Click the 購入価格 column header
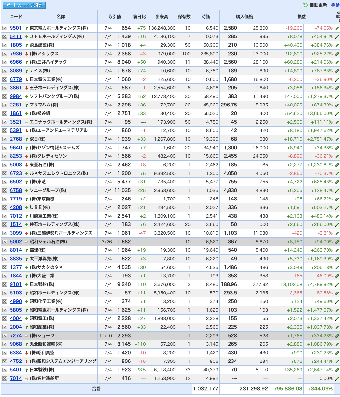The height and width of the screenshot is (397, 340). 244,17
